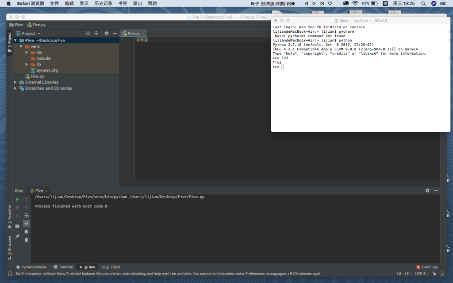Expand the bin folder
The height and width of the screenshot is (283, 453).
click(27, 53)
